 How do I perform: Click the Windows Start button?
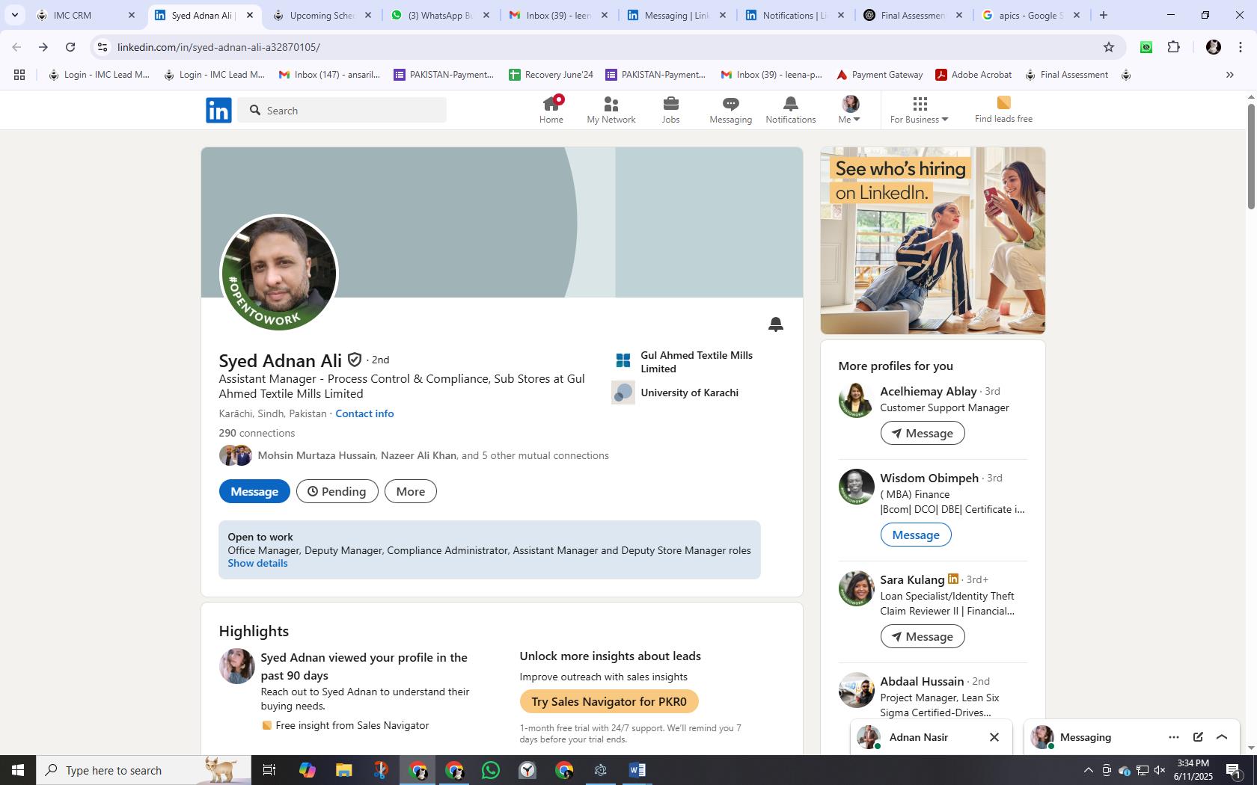pos(18,770)
